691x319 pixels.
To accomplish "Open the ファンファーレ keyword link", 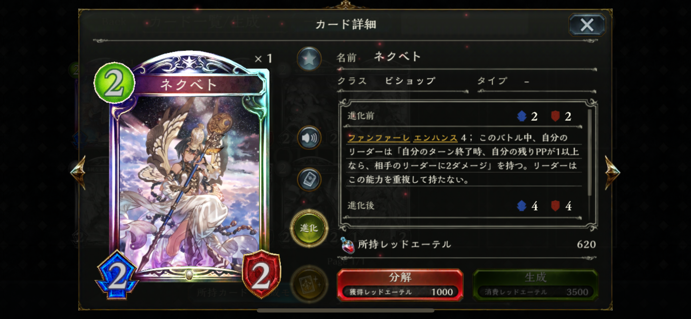I will pos(379,138).
